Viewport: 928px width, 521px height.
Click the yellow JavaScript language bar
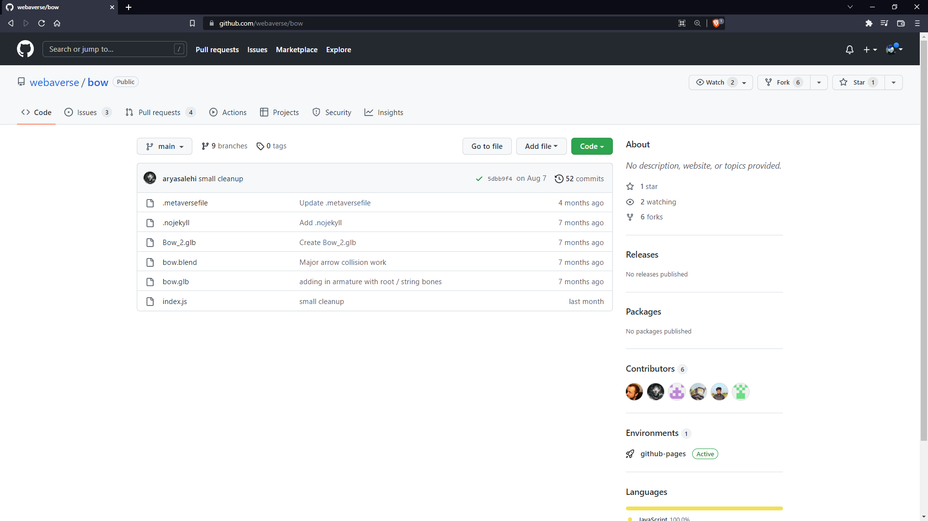(x=704, y=508)
